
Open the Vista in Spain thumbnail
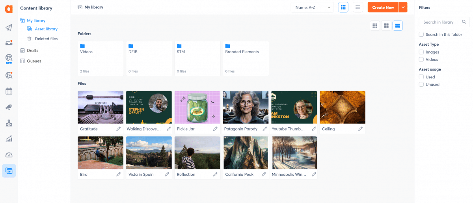(x=149, y=153)
